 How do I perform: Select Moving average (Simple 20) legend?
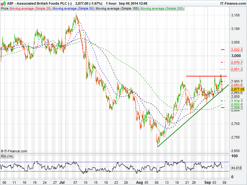[x=31, y=8]
